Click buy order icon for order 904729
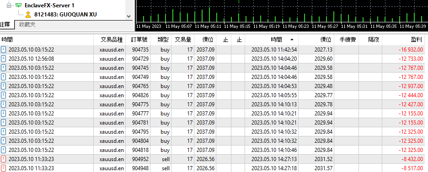The width and height of the screenshot is (428, 172). pyautogui.click(x=4, y=59)
